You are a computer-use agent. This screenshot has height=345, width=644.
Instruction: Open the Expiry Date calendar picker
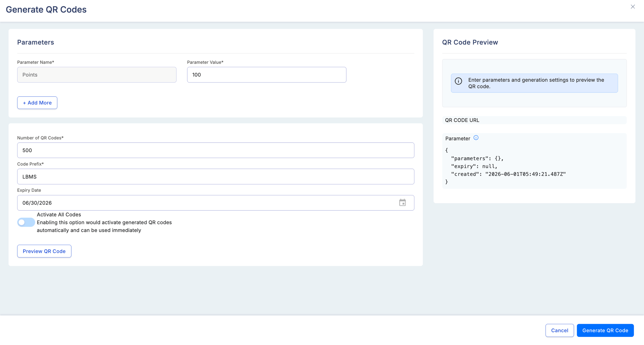click(402, 203)
